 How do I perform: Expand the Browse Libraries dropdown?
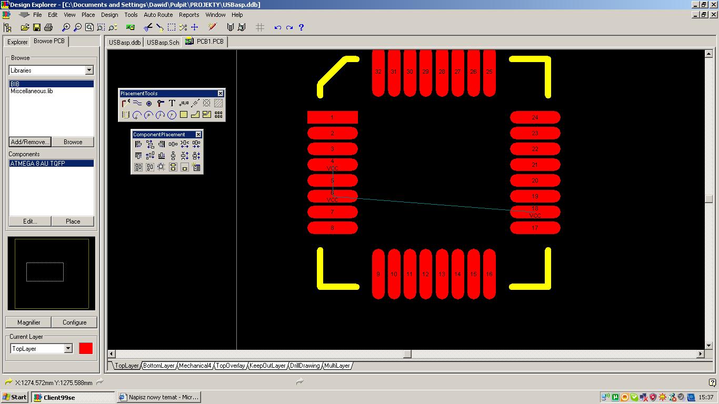pos(89,70)
